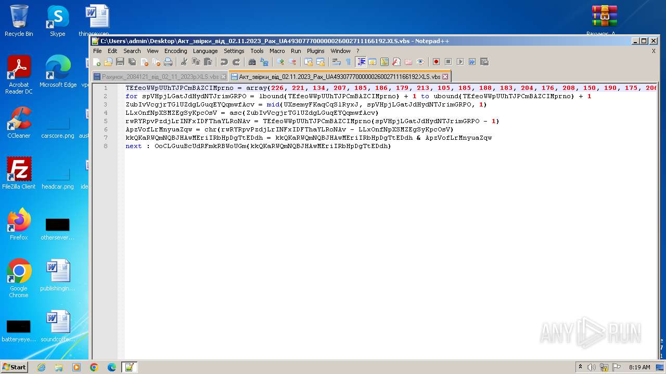The width and height of the screenshot is (666, 374).
Task: Click the Open file toolbar icon
Action: (x=108, y=62)
